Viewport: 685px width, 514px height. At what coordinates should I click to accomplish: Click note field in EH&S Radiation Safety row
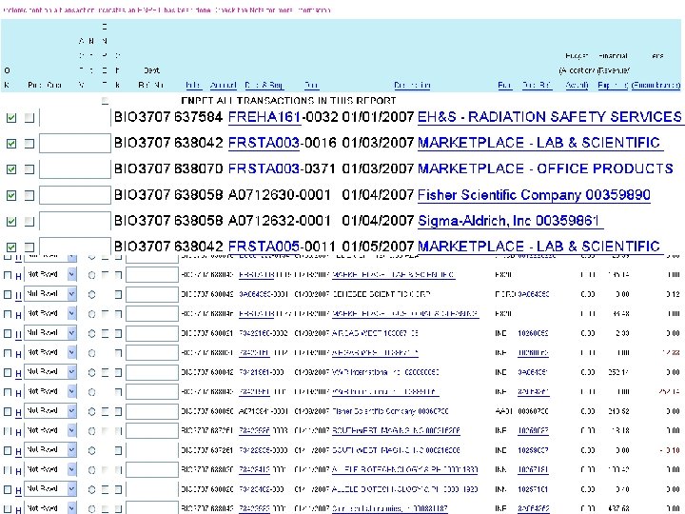pyautogui.click(x=75, y=118)
